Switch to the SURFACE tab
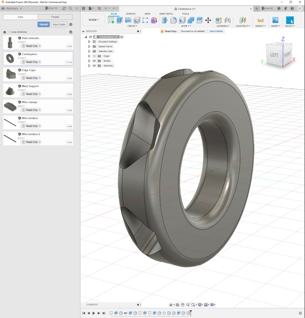 131,14
